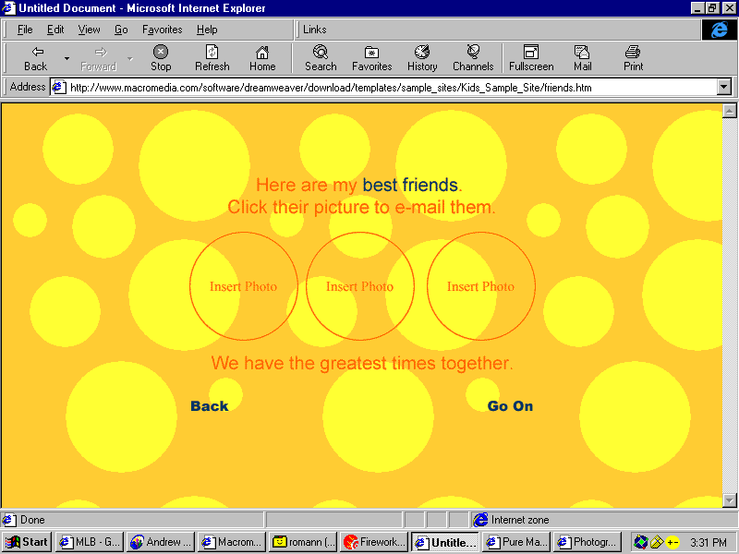Open the Channels toolbar icon

[473, 52]
